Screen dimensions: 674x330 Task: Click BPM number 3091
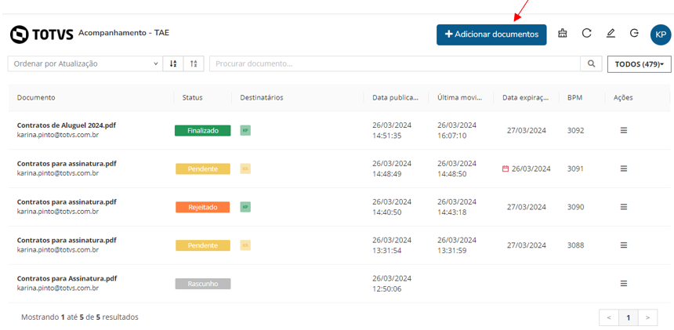[575, 169]
